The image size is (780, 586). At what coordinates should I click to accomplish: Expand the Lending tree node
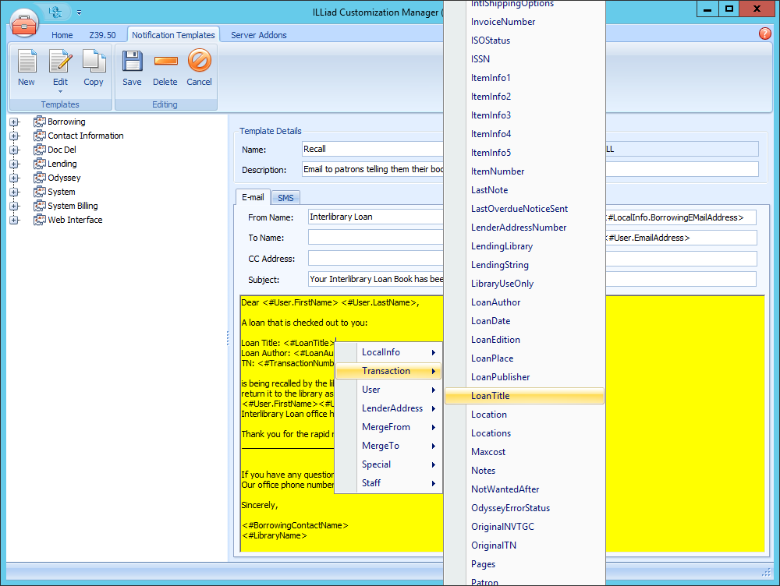click(x=14, y=164)
